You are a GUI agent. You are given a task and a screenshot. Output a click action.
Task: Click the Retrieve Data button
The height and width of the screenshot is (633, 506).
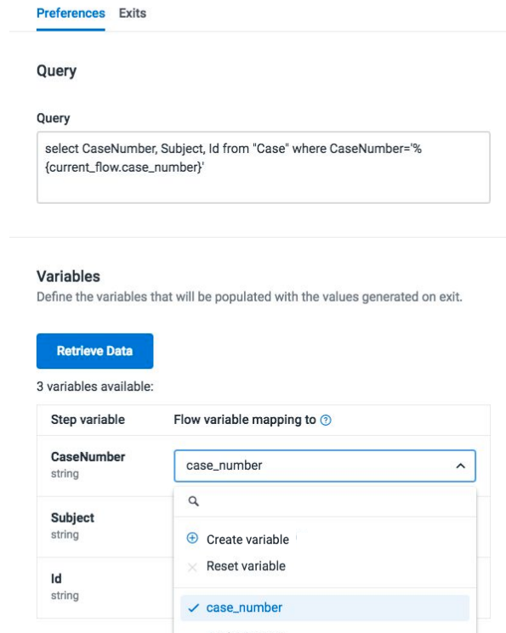tap(94, 351)
